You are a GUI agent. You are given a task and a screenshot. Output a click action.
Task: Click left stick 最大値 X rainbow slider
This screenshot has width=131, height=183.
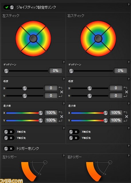(24, 113)
